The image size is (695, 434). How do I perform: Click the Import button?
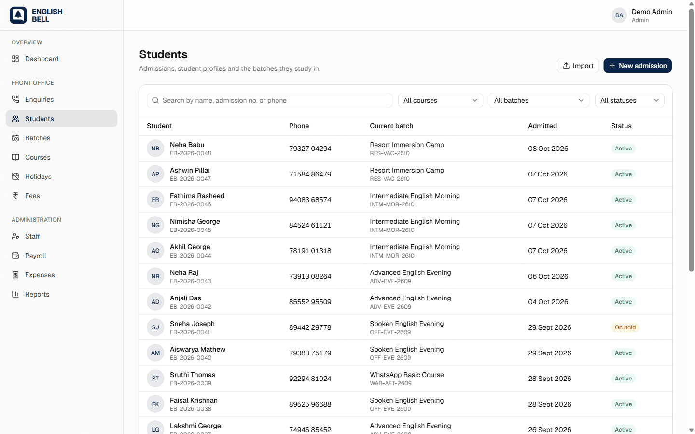pyautogui.click(x=578, y=66)
